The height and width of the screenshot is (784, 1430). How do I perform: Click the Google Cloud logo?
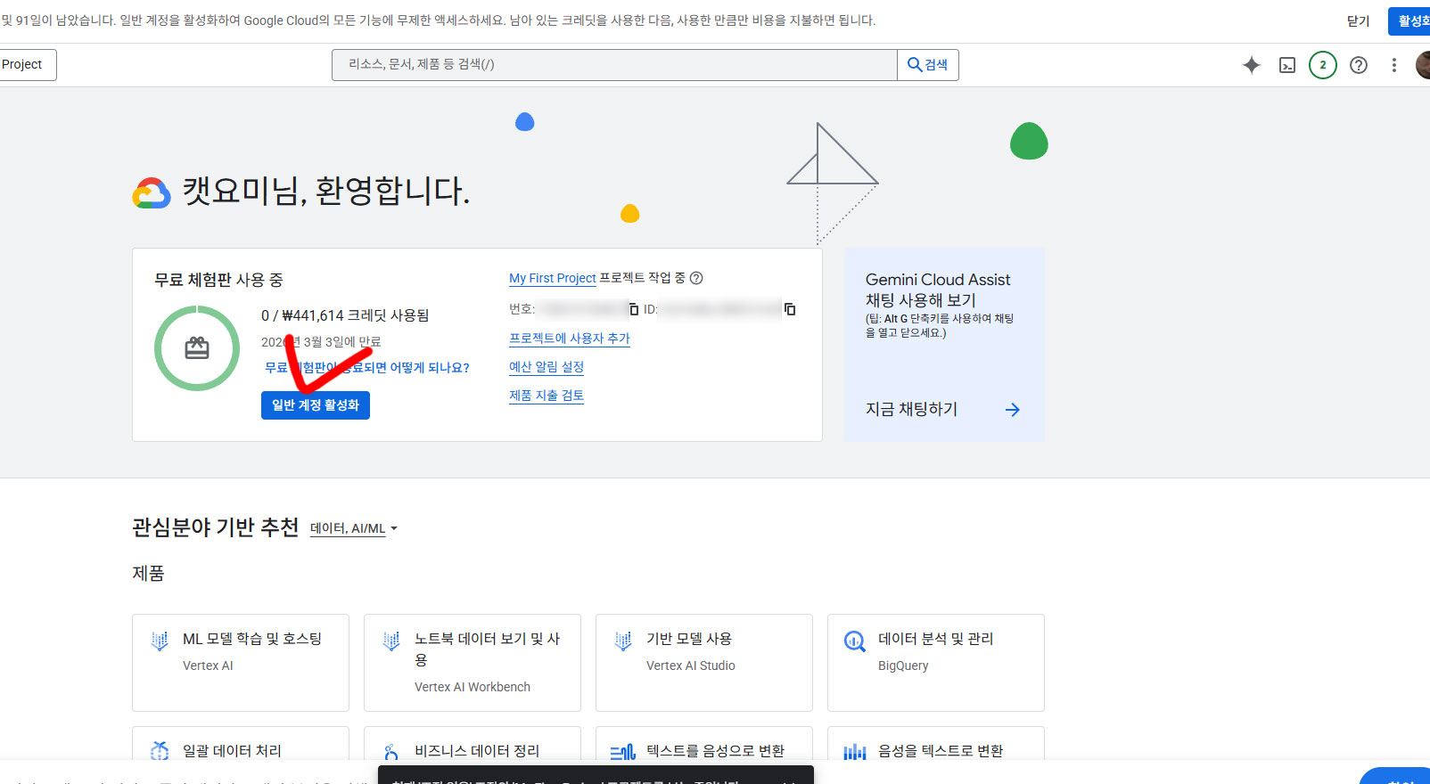click(x=152, y=192)
